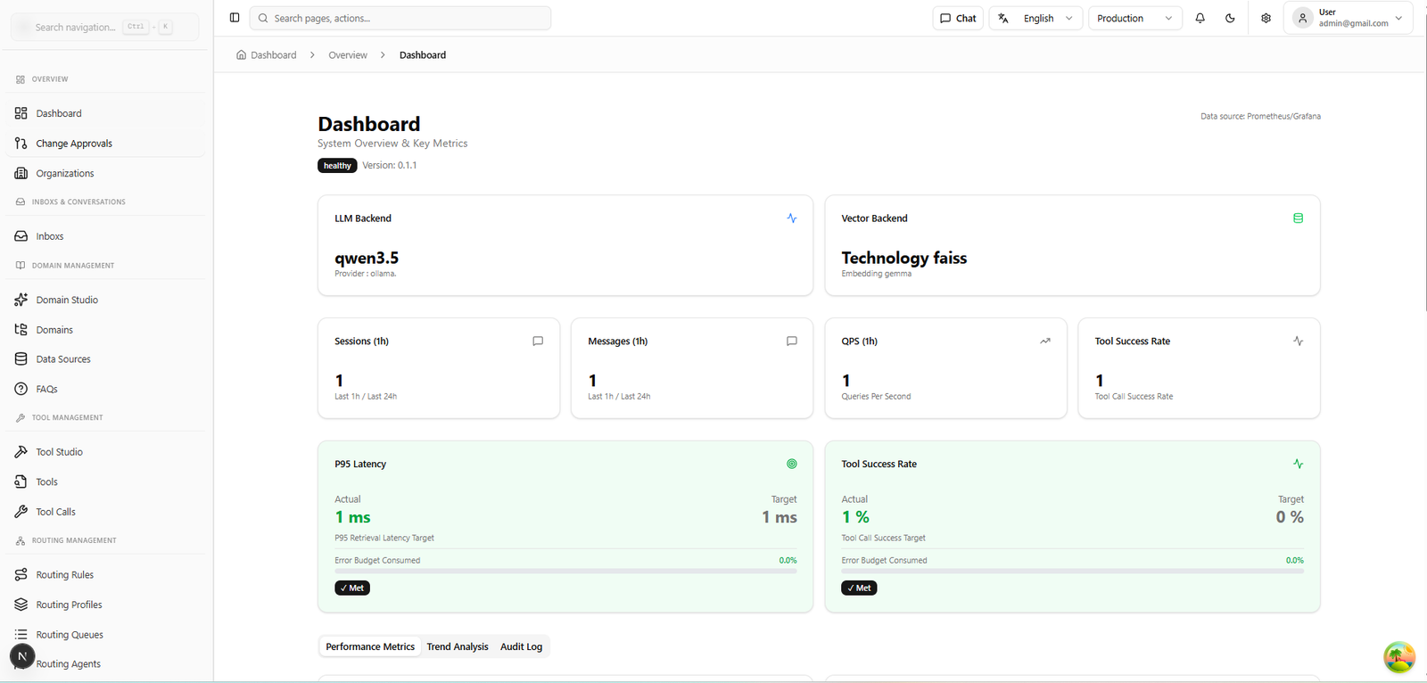Click the Chat button

pos(958,18)
